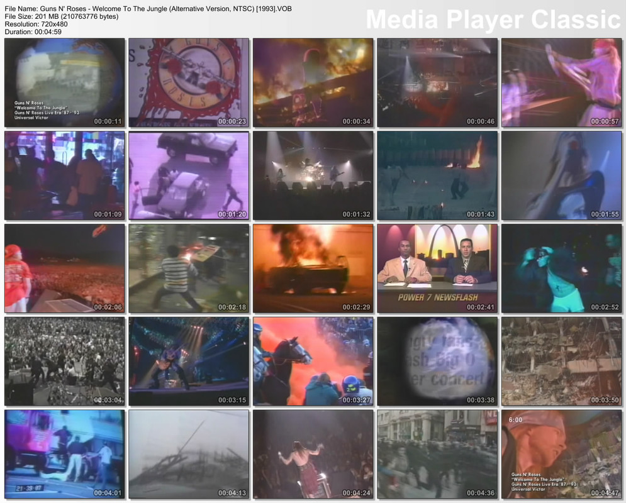The width and height of the screenshot is (626, 503).
Task: Click the 00:04:01 thumbnail
Action: [64, 455]
